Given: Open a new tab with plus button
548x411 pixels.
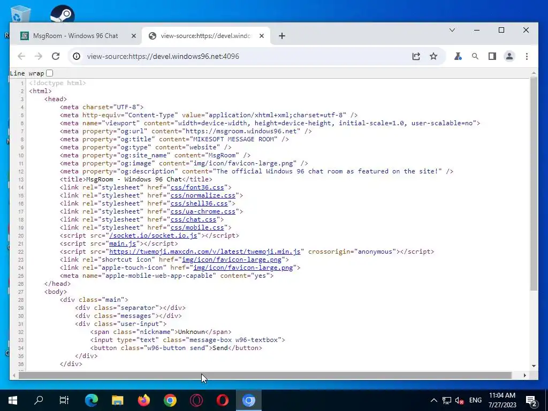Looking at the screenshot, I should click(x=282, y=36).
